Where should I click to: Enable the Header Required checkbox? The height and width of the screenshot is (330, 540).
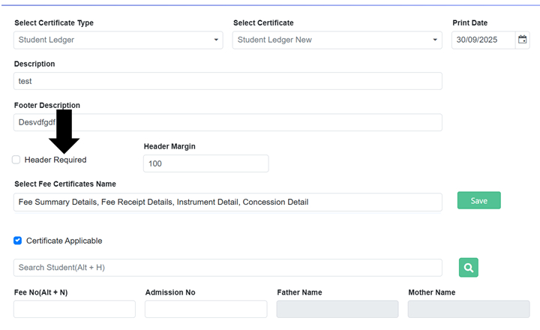(x=16, y=160)
